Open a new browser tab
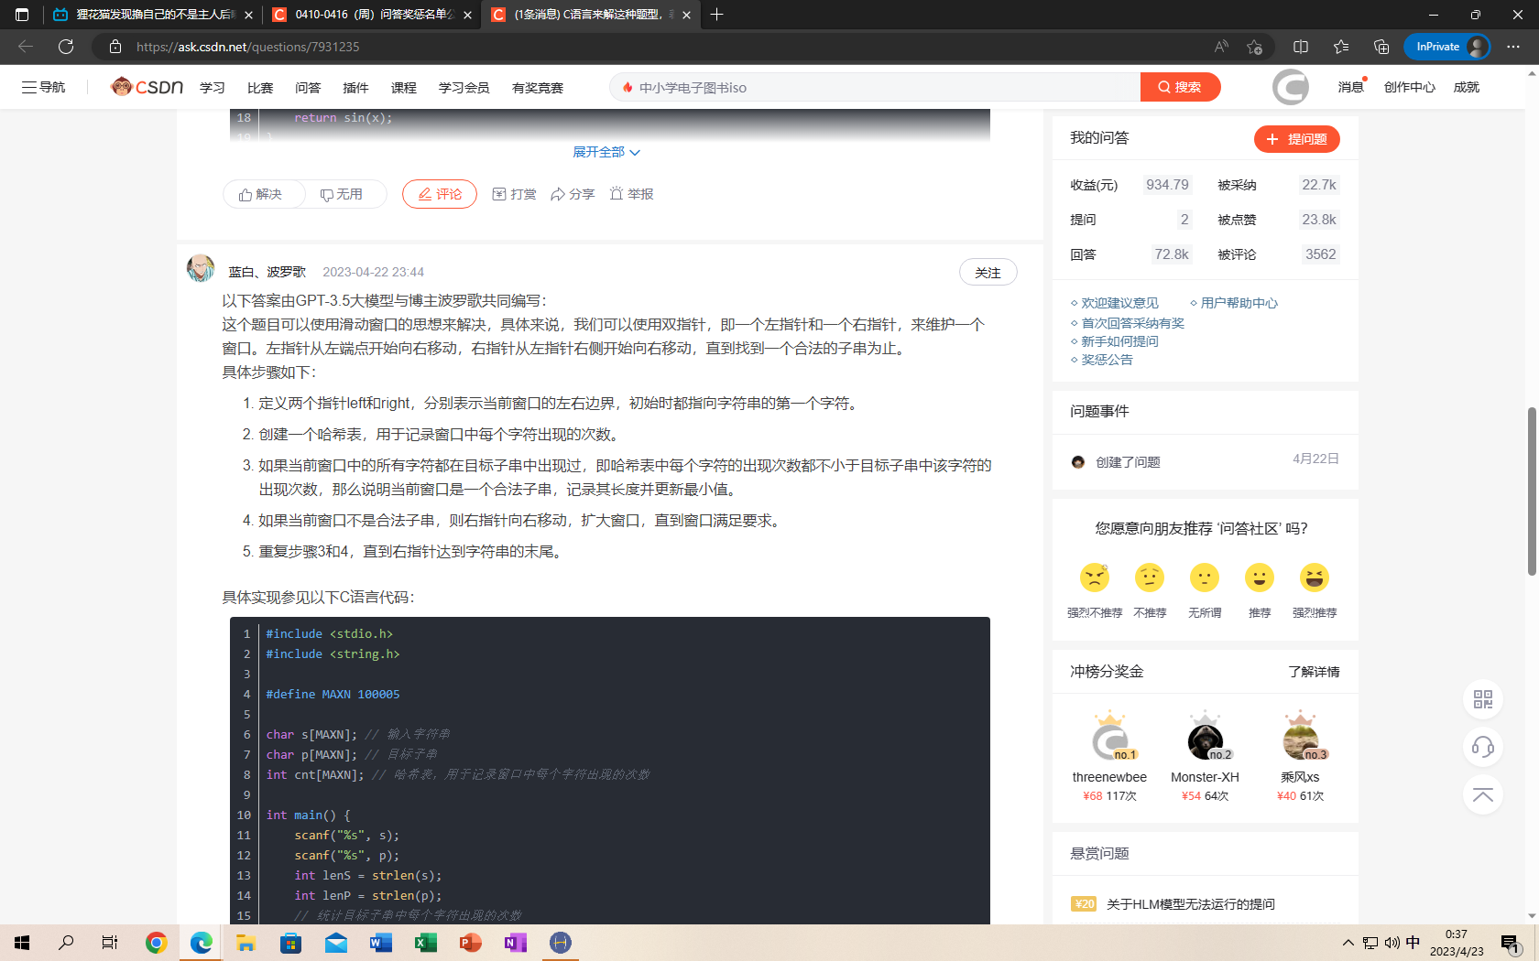 click(716, 15)
